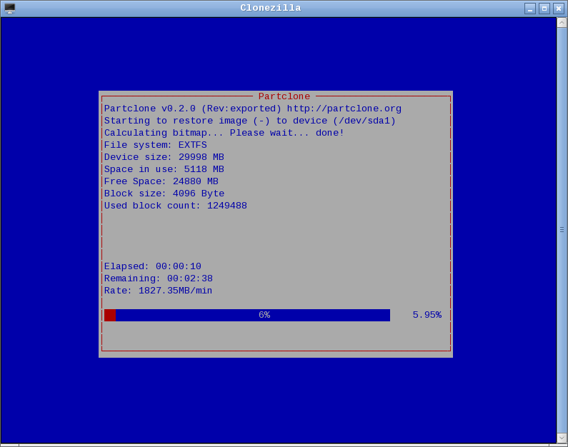568x447 pixels.
Task: Click the 'Space in use: 5118 MB' line
Action: point(164,169)
